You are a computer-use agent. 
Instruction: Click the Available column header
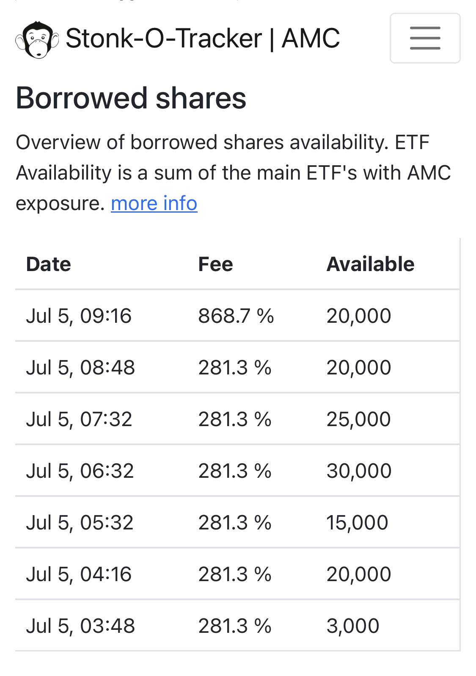click(x=370, y=264)
